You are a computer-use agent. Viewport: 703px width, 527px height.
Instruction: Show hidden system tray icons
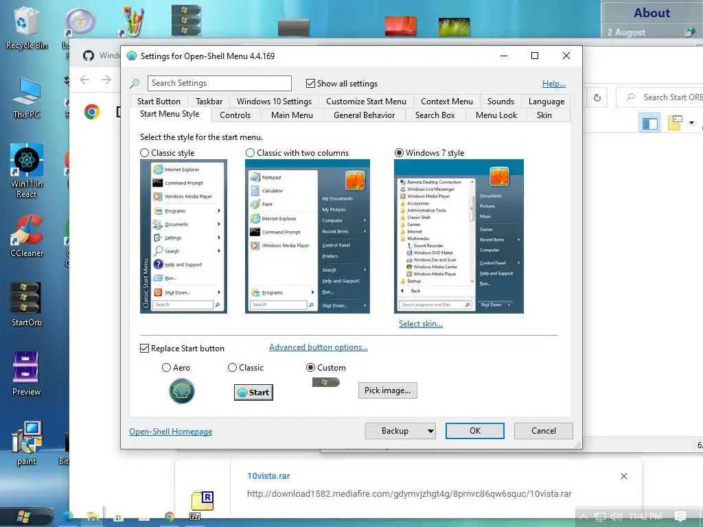click(x=584, y=517)
